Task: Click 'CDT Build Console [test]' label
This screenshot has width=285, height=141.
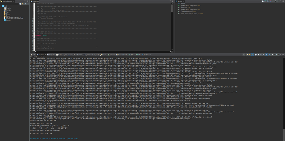Action: [x=37, y=57]
